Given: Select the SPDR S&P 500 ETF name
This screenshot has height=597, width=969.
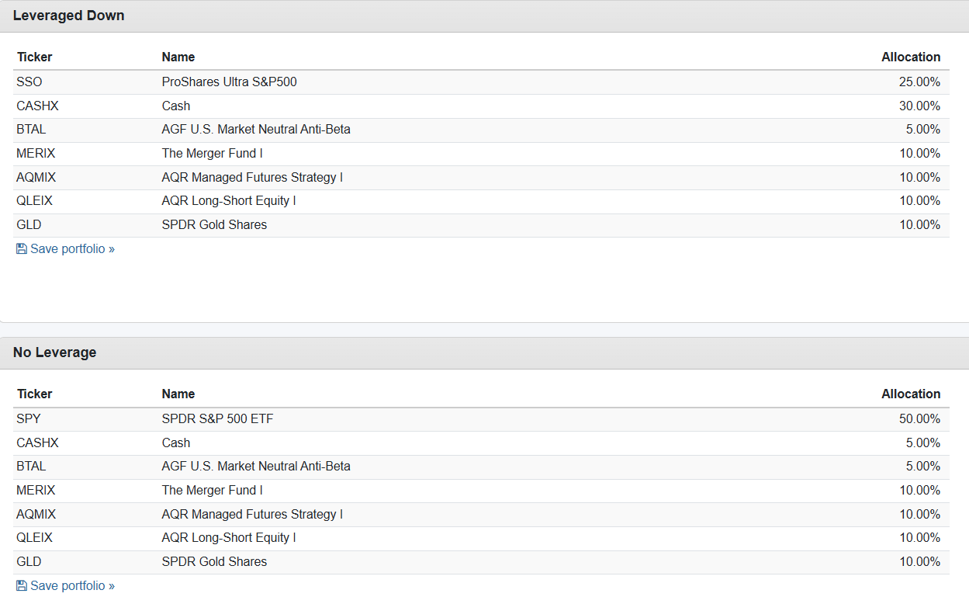Looking at the screenshot, I should [217, 418].
